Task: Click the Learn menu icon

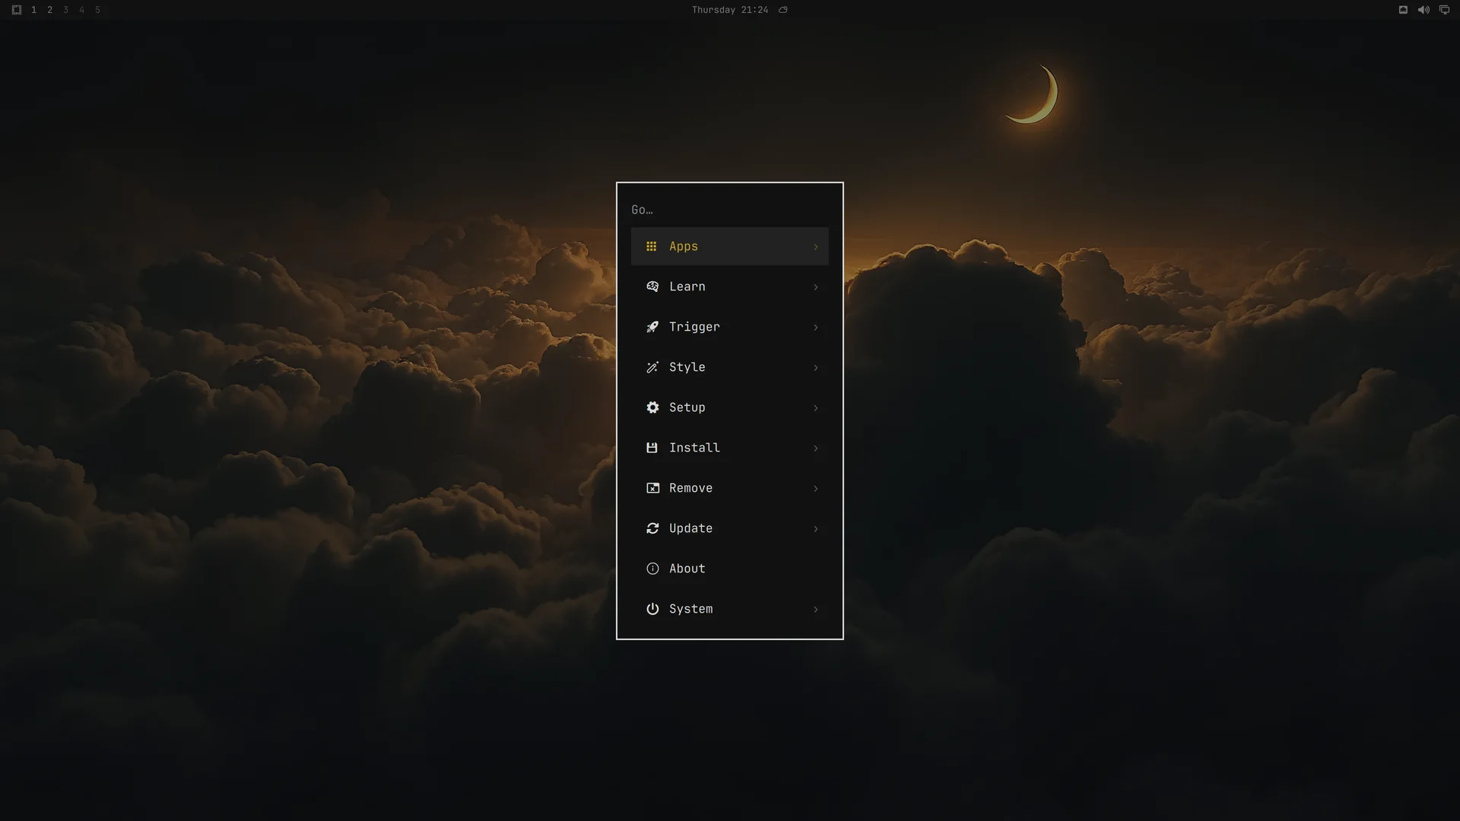Action: point(652,287)
